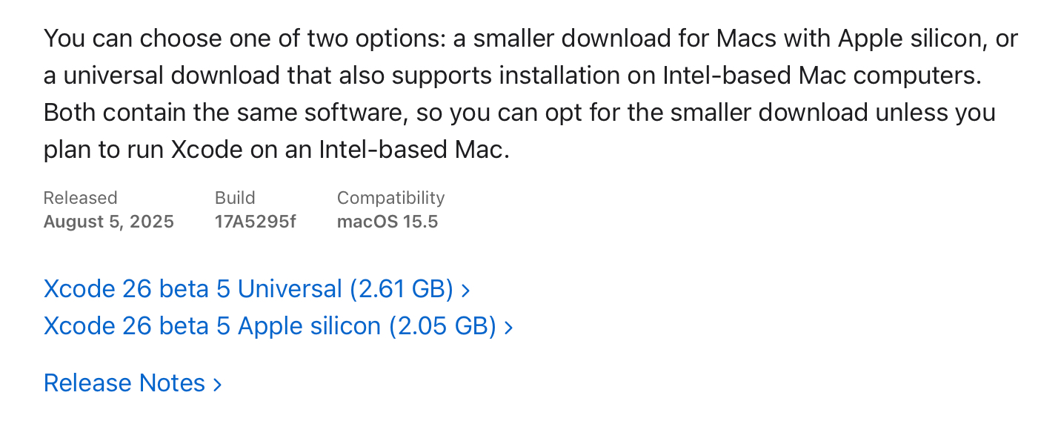1061x421 pixels.
Task: Click the August 5, 2025 release date
Action: coord(109,222)
